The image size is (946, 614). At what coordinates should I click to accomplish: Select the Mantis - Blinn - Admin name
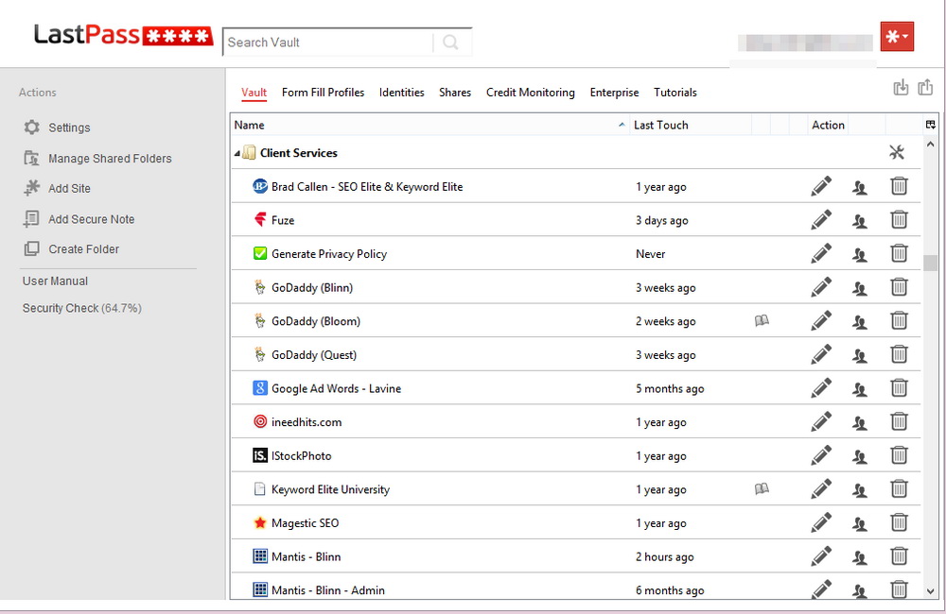(x=328, y=590)
